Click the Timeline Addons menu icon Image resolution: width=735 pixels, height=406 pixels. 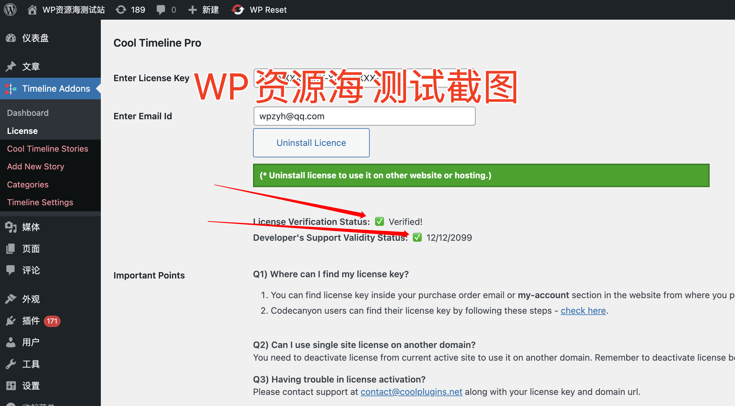[x=10, y=88]
